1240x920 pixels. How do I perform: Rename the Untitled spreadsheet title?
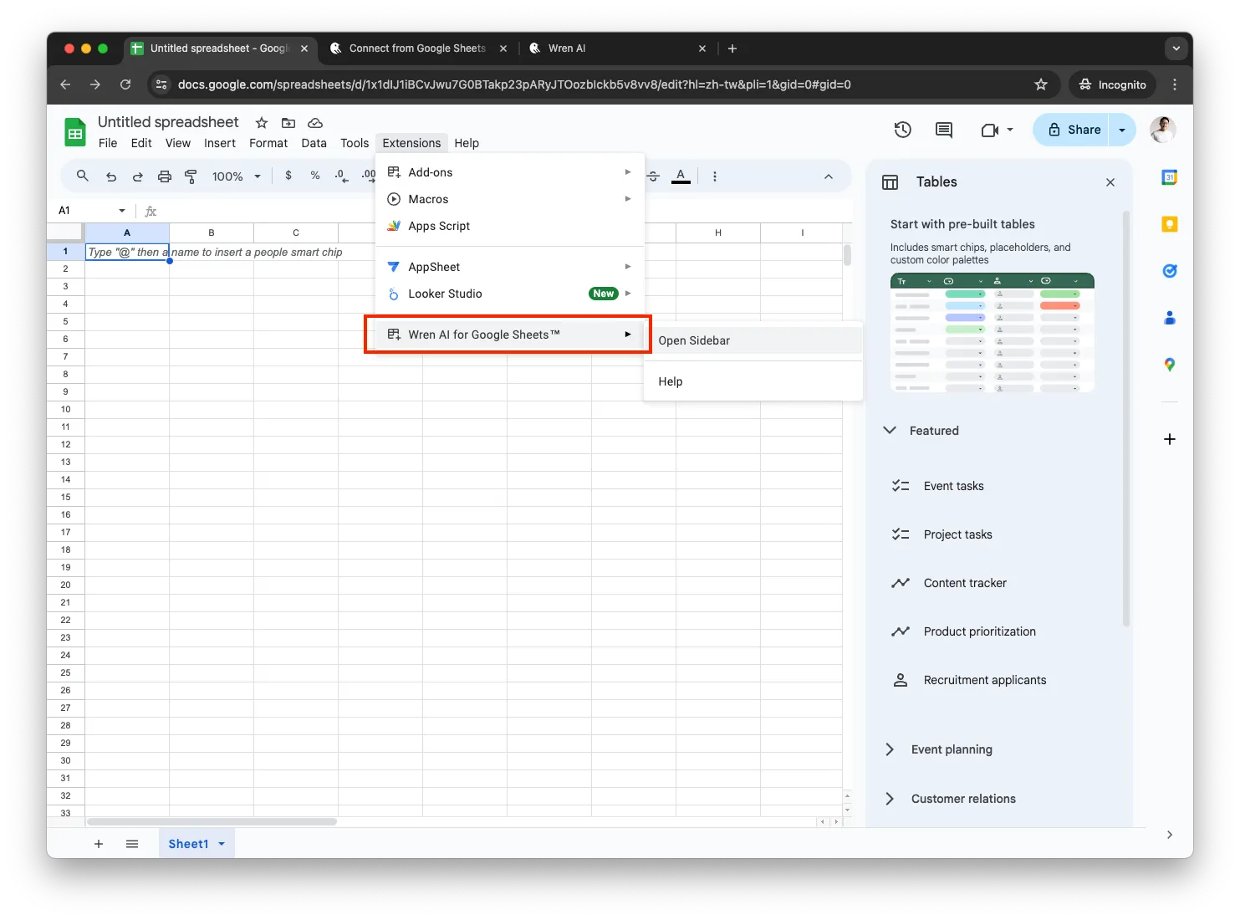[168, 122]
